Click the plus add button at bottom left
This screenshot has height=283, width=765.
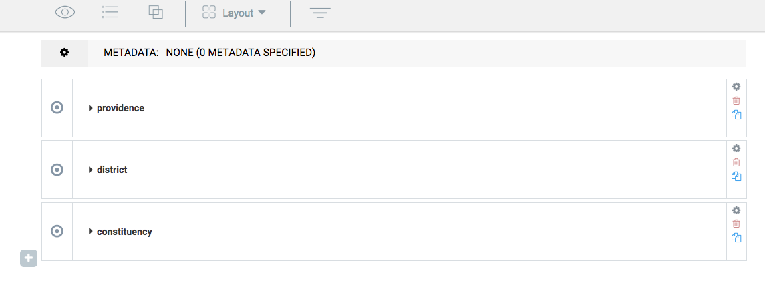28,258
